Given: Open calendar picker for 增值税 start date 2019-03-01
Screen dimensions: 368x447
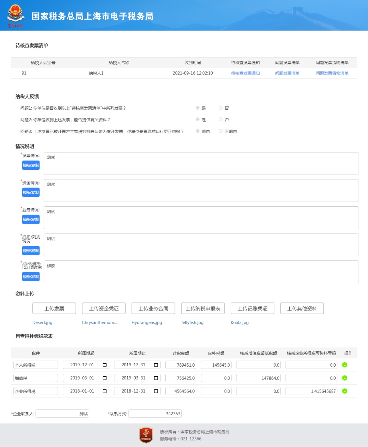Looking at the screenshot, I should click(x=105, y=378).
